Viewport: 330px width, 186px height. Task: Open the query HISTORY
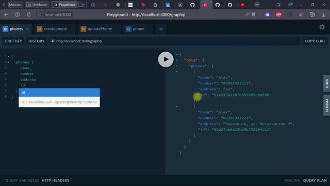coord(37,41)
